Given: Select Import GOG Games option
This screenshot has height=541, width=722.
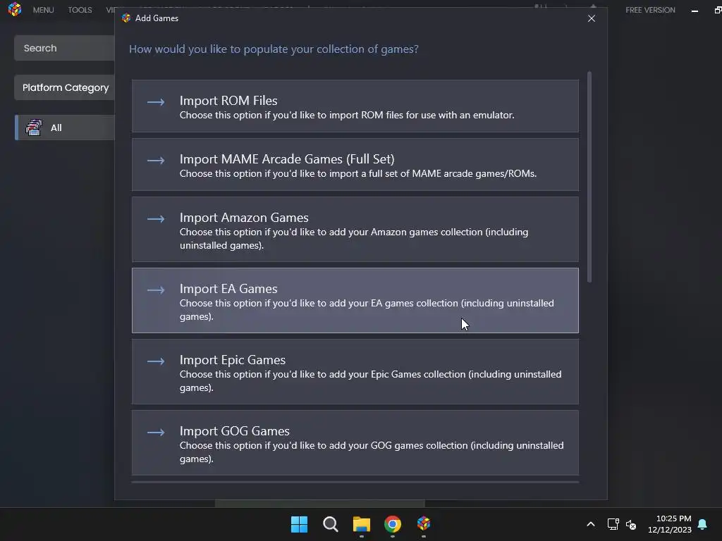Looking at the screenshot, I should coord(355,442).
